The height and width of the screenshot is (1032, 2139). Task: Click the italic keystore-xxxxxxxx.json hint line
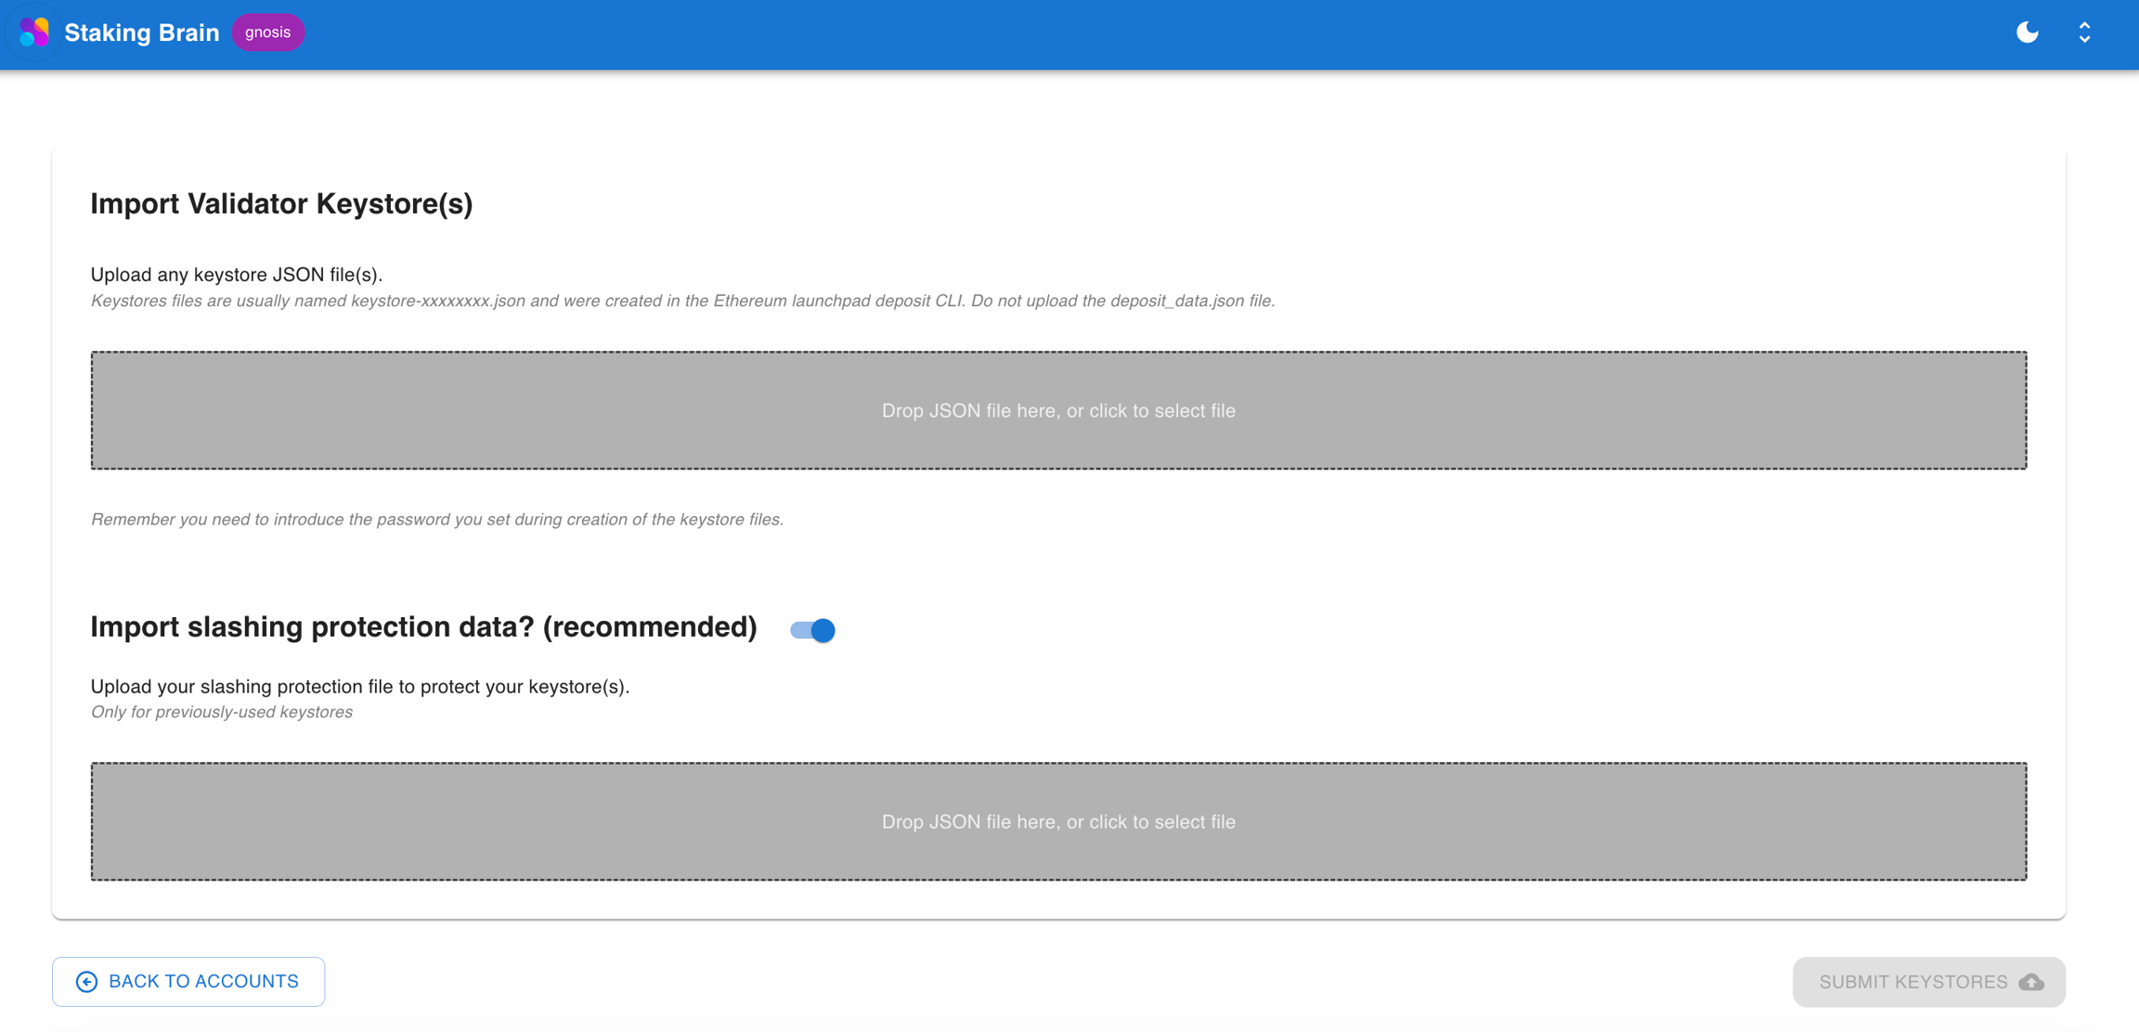pyautogui.click(x=682, y=301)
